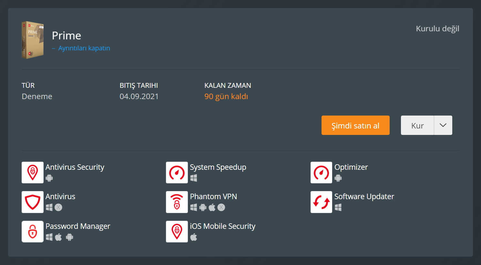Click the 90 gün kaldı remaining time

[226, 97]
